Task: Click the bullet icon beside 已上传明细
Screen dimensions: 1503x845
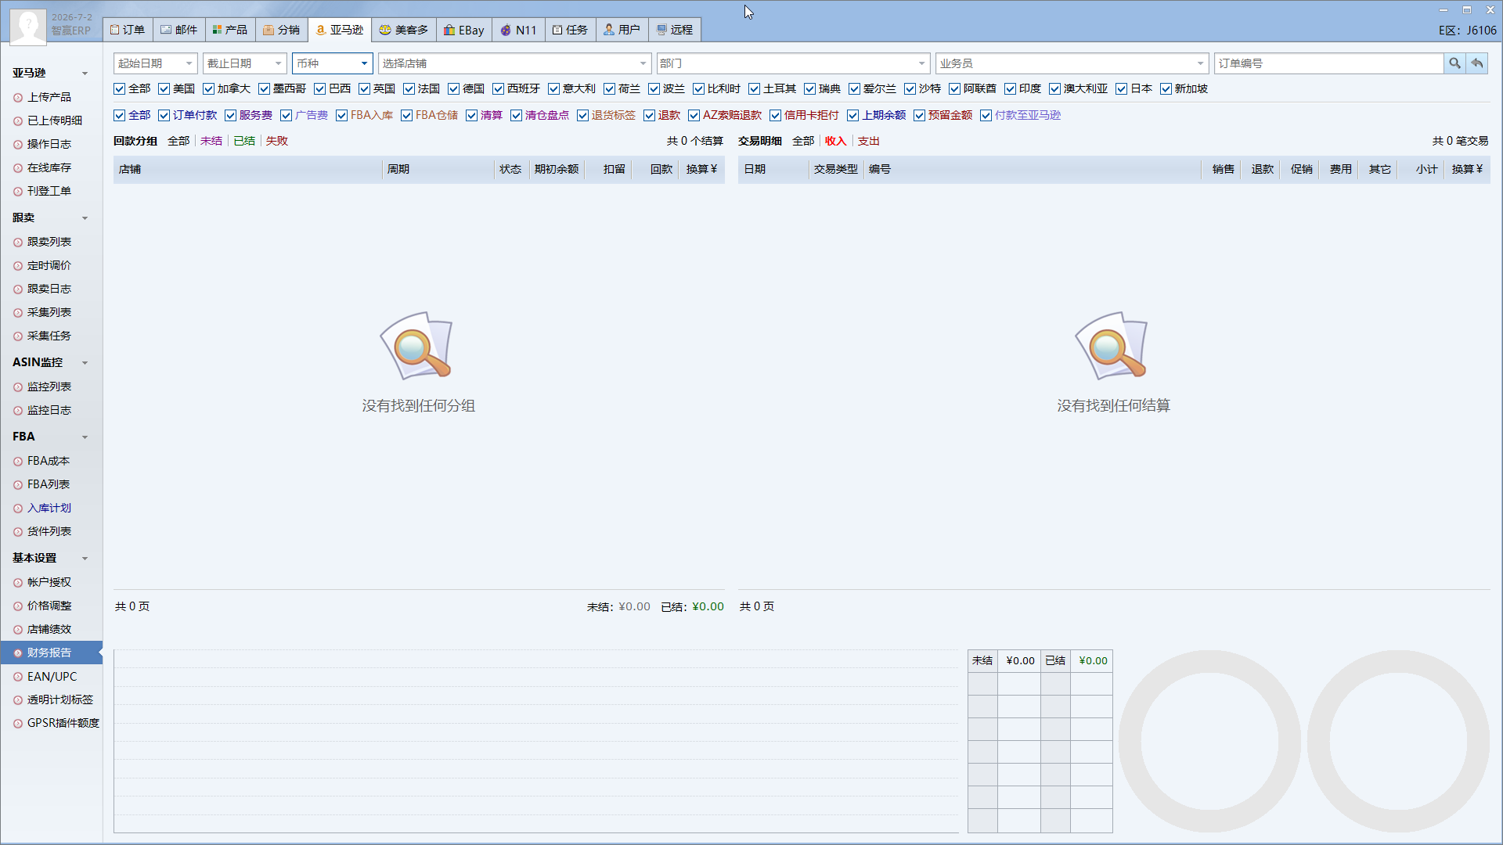Action: coord(18,121)
